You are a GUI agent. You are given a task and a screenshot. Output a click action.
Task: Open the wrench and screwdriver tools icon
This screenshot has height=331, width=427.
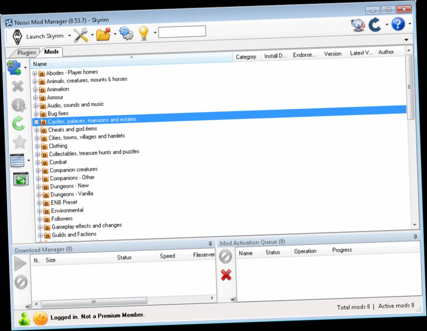pos(81,35)
